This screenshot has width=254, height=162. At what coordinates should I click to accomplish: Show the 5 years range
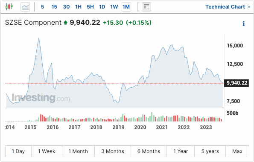(210, 151)
